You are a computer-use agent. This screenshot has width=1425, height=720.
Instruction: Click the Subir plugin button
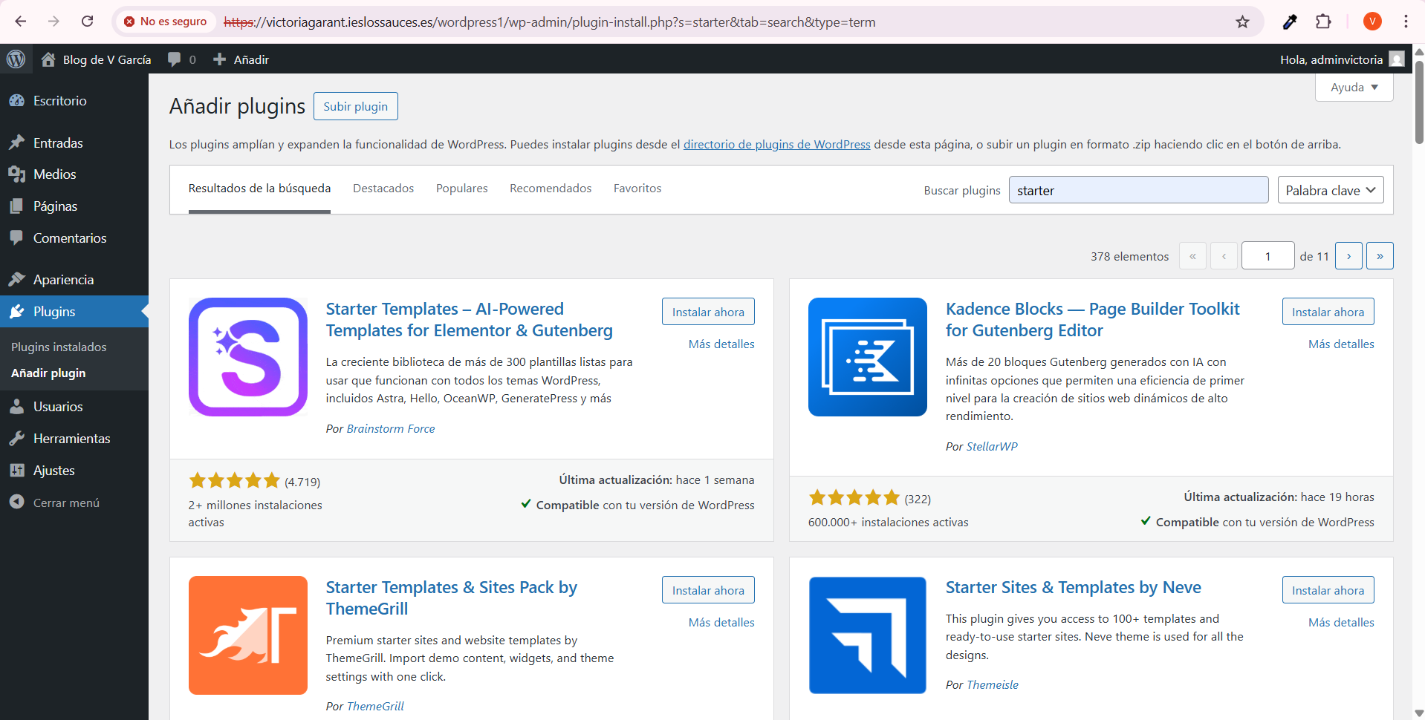pyautogui.click(x=355, y=106)
